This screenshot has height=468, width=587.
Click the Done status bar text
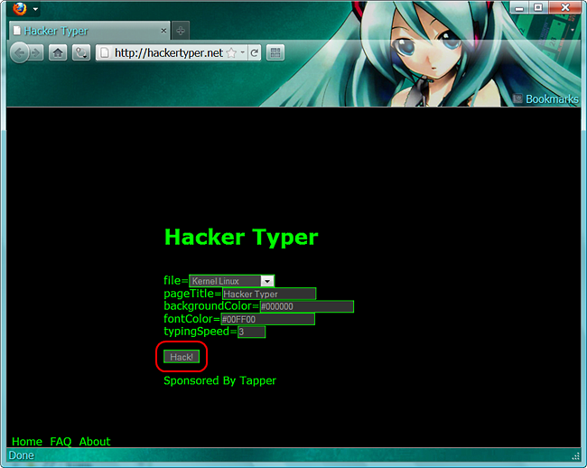point(22,455)
